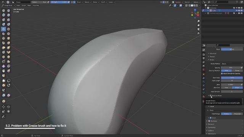Select the active Crease brush tool
This screenshot has height=137, width=244.
pyautogui.click(x=3, y=29)
